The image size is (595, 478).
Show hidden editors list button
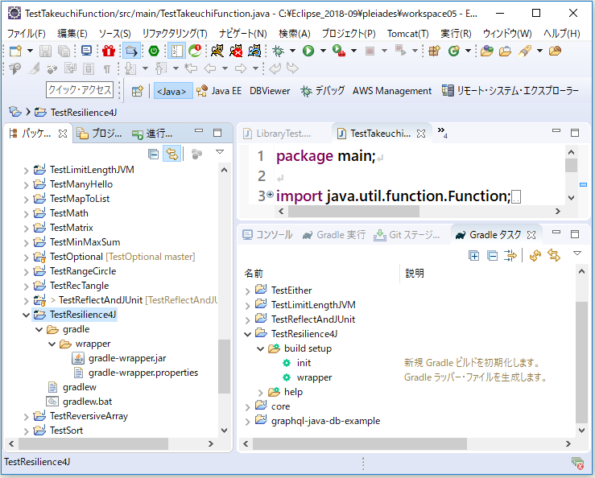click(x=443, y=132)
